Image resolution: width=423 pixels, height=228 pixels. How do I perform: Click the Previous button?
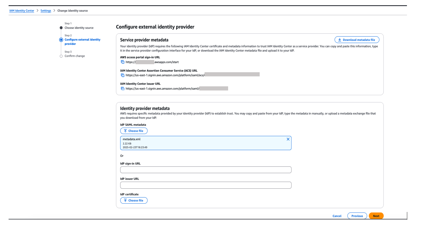coord(357,216)
